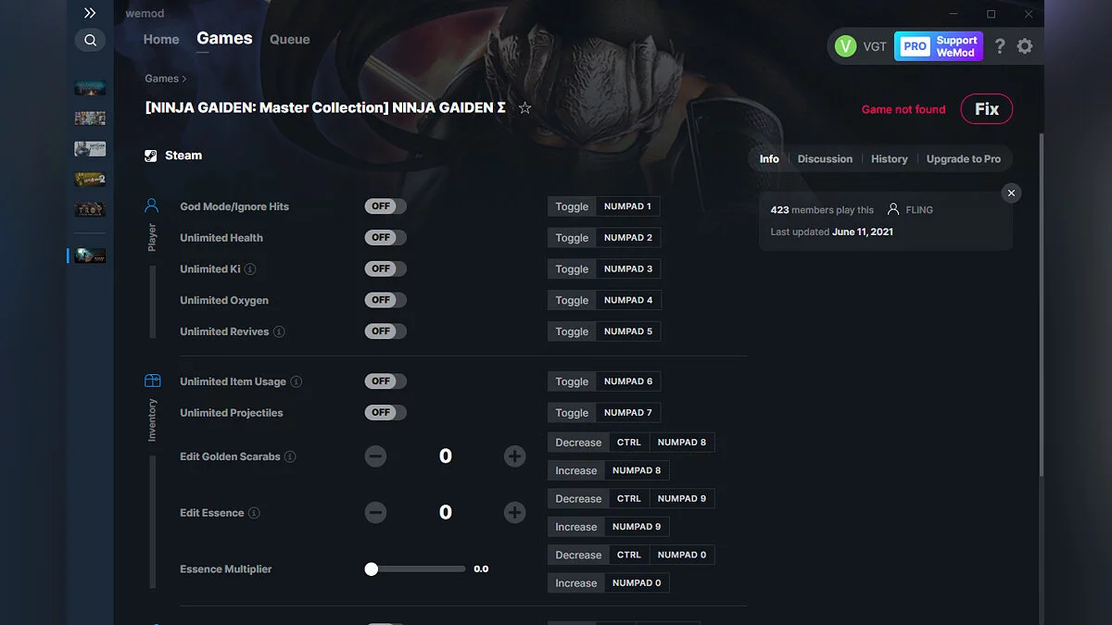1112x625 pixels.
Task: Click the Essence Multiplier slider handle
Action: point(372,569)
